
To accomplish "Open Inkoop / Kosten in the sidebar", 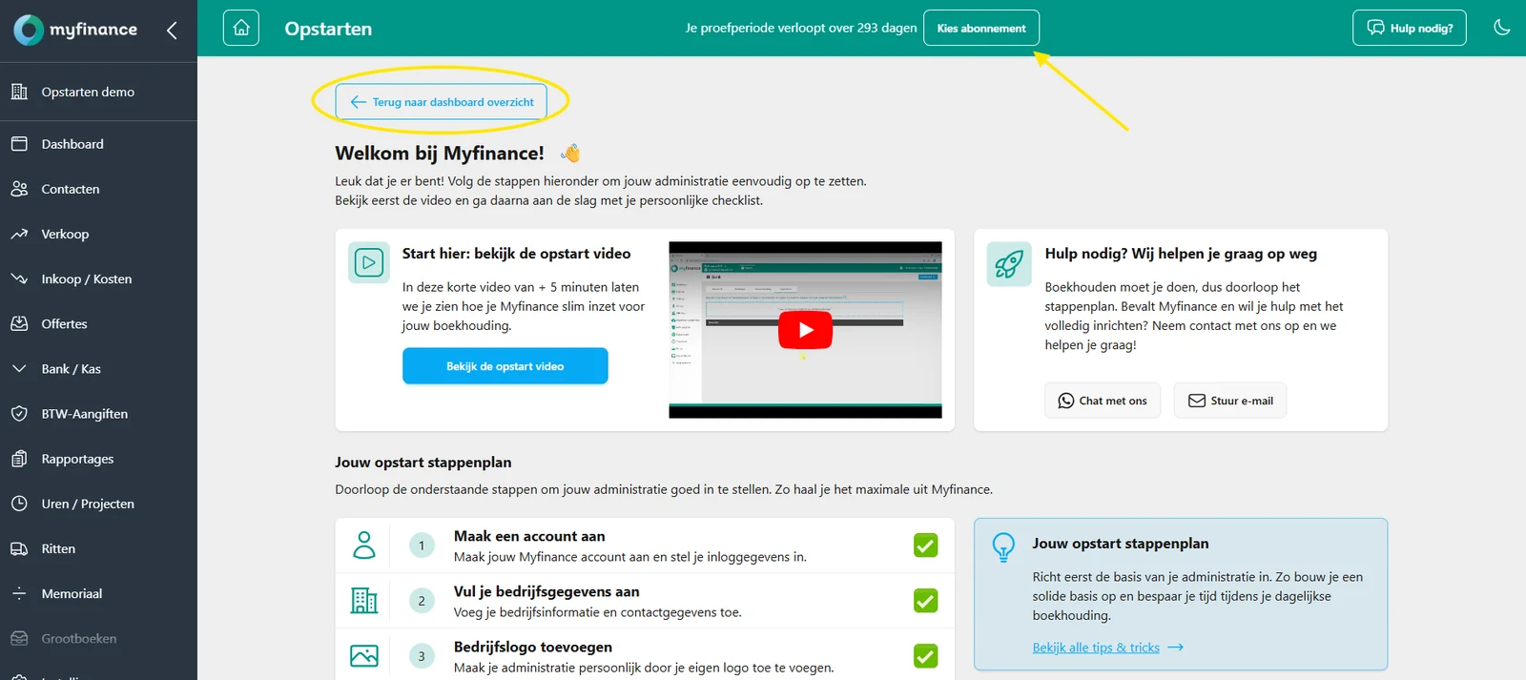I will coord(99,278).
